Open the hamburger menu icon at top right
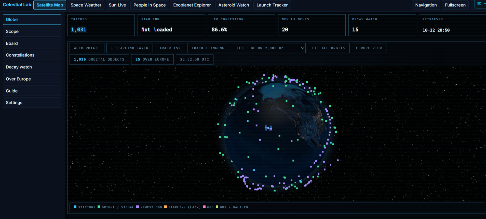486x219 pixels. [x=479, y=4]
